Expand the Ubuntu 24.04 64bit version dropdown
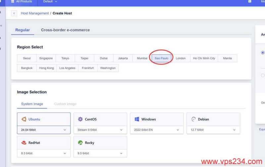This screenshot has width=265, height=167. [44, 130]
